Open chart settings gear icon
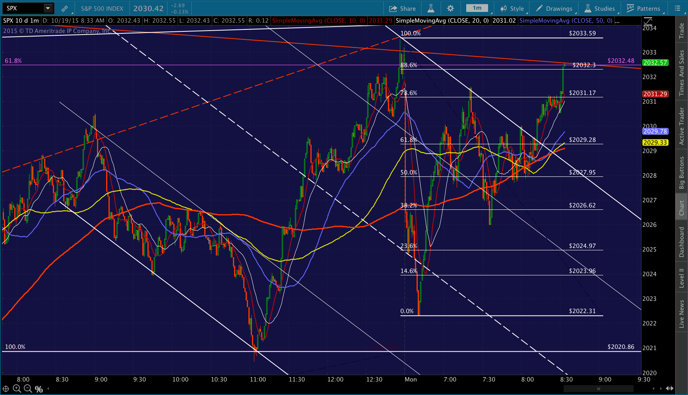Image resolution: width=688 pixels, height=395 pixels. coord(450,8)
